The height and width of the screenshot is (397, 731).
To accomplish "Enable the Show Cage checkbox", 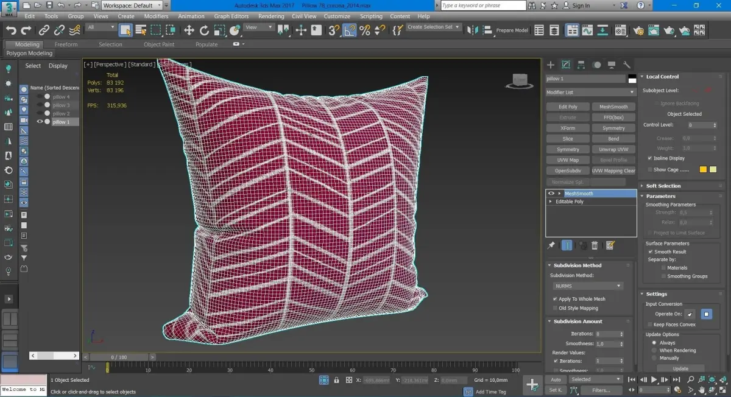I will click(x=650, y=170).
